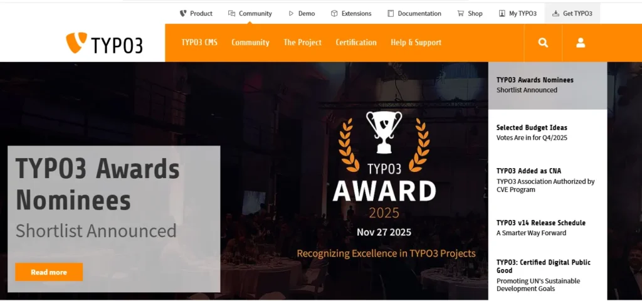This screenshot has height=301, width=642.
Task: Show TYPO3 v14 Release Schedule slide
Action: [547, 228]
